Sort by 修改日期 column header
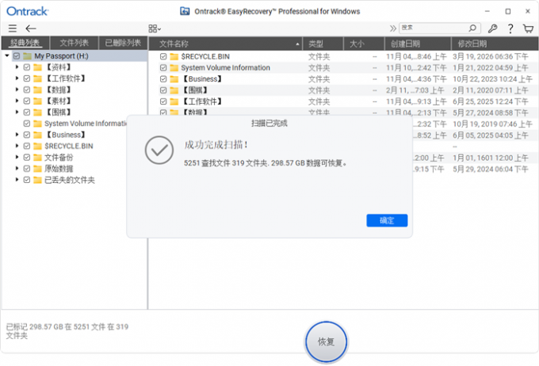This screenshot has width=539, height=366. [x=495, y=44]
